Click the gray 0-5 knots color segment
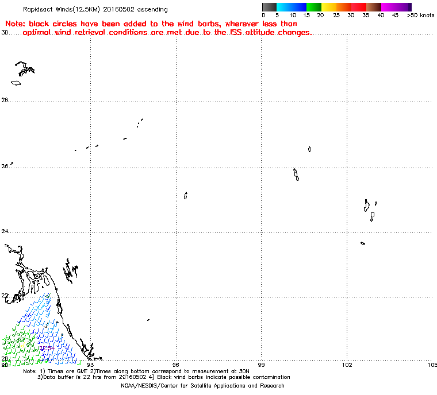The height and width of the screenshot is (395, 437). (x=269, y=7)
